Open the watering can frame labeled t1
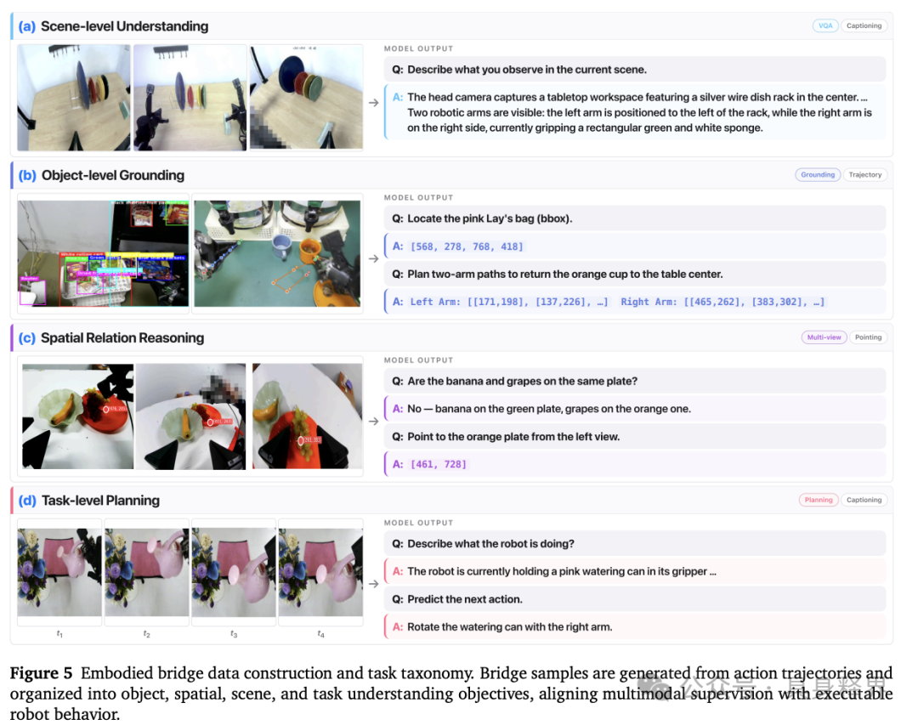The width and height of the screenshot is (918, 725). pyautogui.click(x=59, y=572)
